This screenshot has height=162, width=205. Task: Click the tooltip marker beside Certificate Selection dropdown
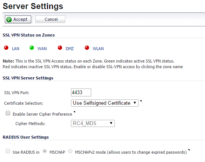click(x=141, y=101)
